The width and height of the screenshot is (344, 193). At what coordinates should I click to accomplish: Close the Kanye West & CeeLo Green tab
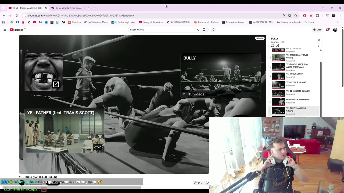tap(88, 8)
